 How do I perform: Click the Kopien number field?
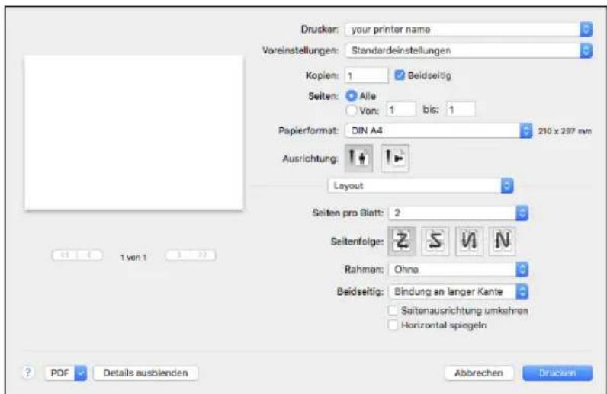point(366,75)
